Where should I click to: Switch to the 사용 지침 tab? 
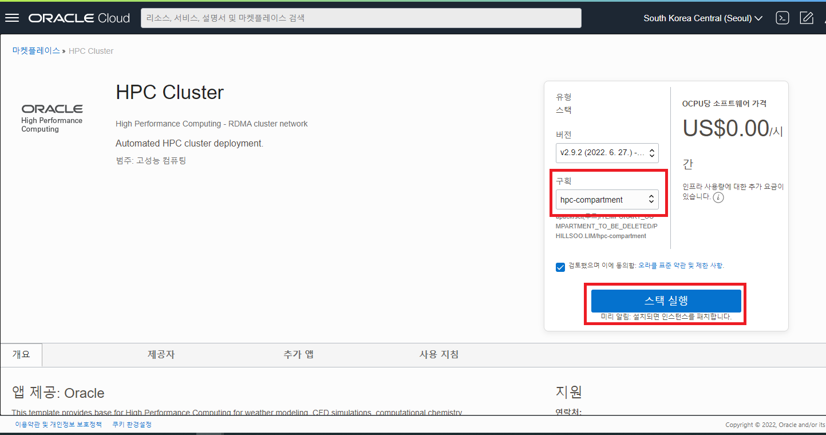(439, 354)
